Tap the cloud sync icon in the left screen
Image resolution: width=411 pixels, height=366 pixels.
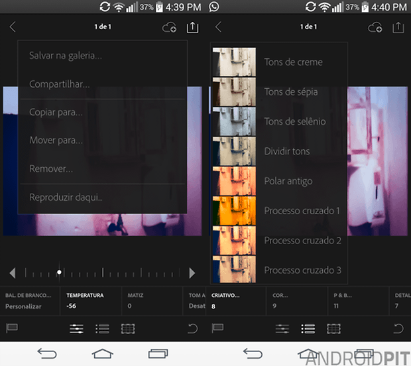169,27
